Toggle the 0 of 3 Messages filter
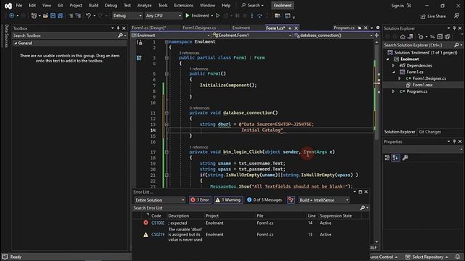The height and width of the screenshot is (261, 465). [x=264, y=200]
